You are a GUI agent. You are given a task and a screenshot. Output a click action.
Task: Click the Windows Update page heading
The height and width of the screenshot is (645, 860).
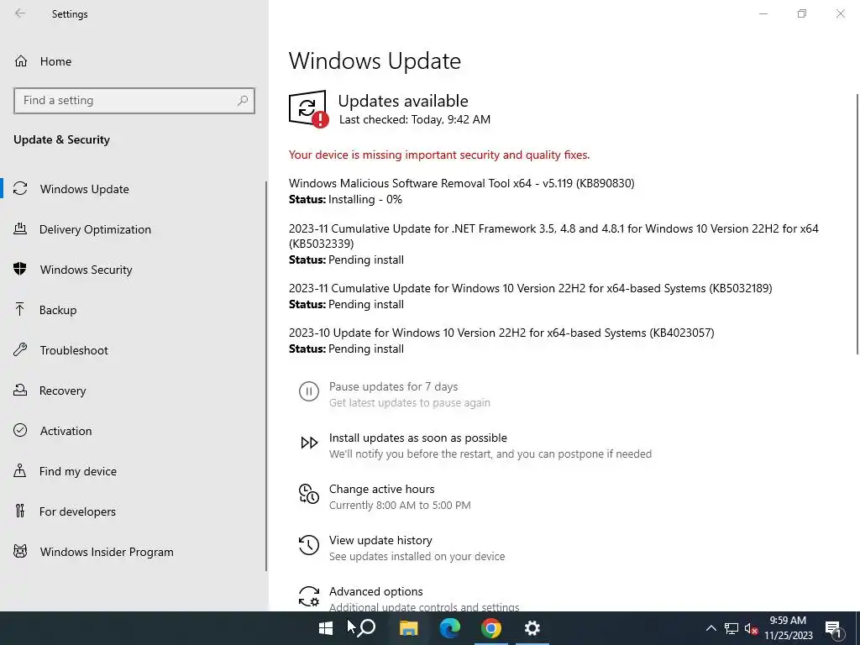[375, 60]
